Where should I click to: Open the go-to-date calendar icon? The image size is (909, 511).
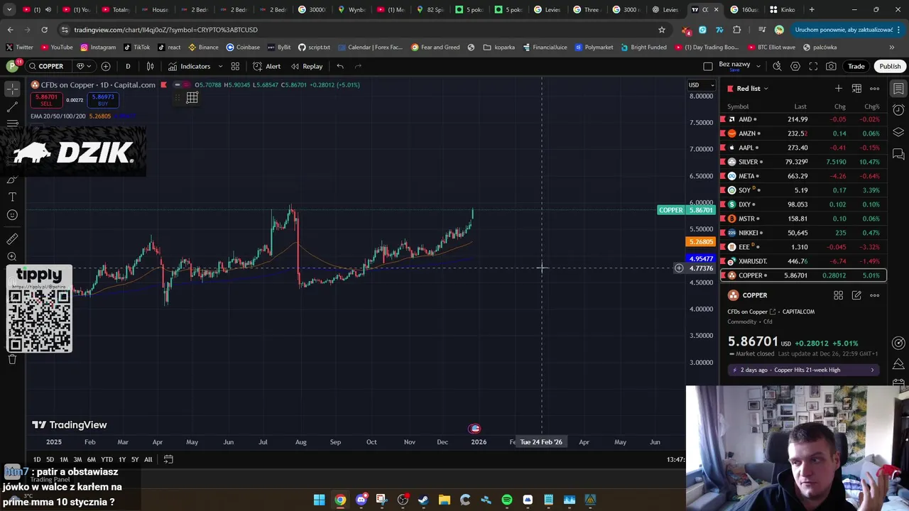point(168,459)
